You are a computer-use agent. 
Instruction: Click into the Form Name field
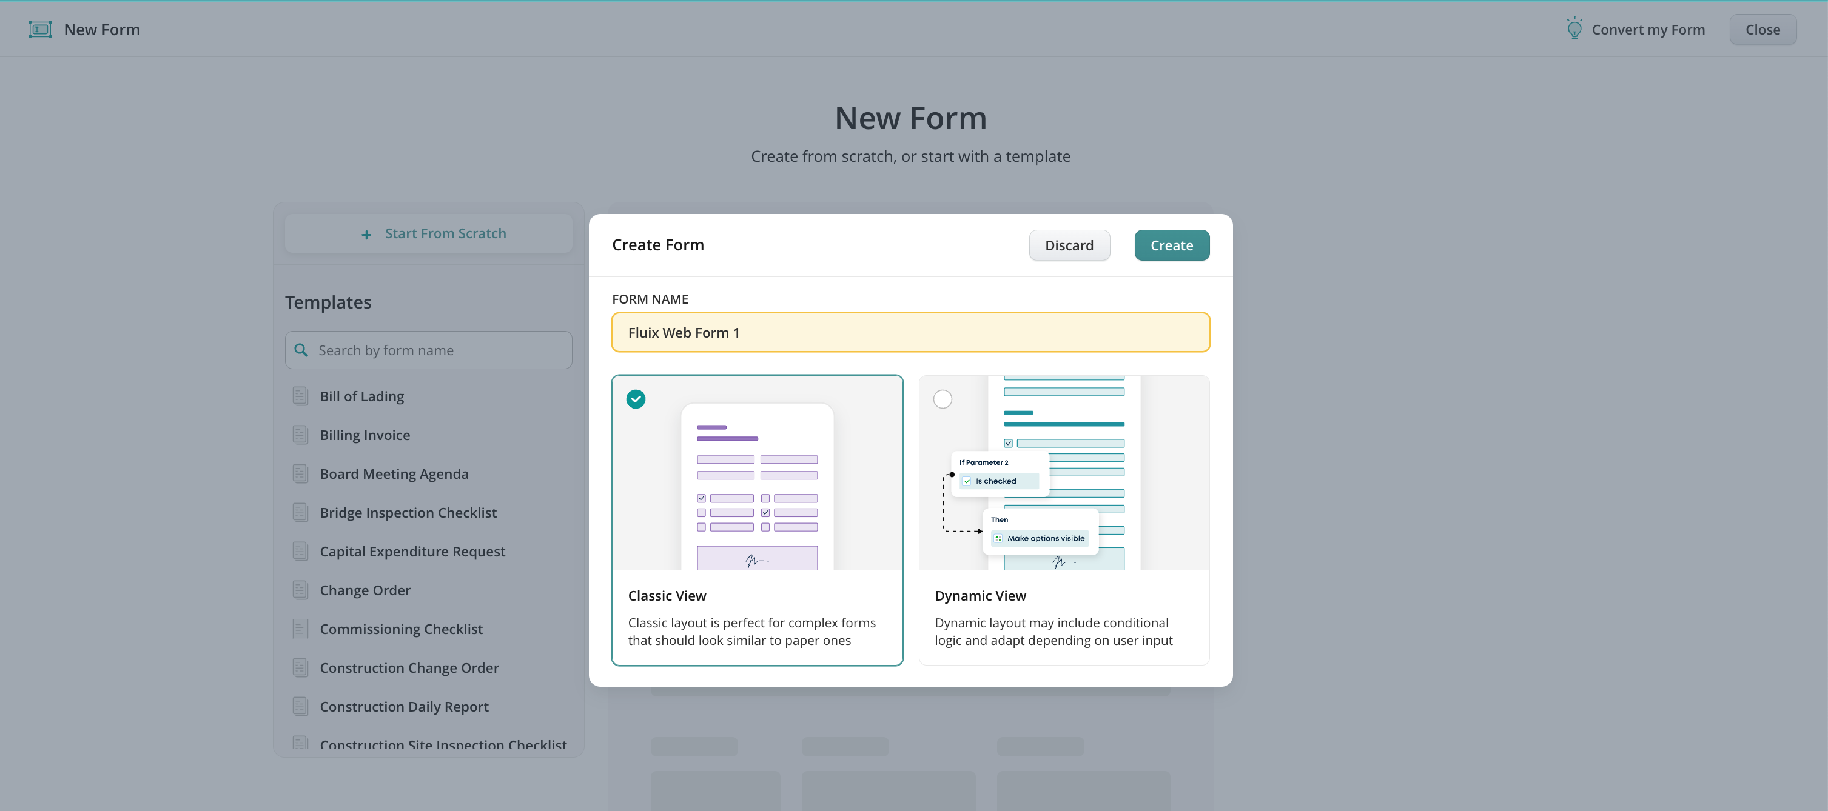coord(910,333)
